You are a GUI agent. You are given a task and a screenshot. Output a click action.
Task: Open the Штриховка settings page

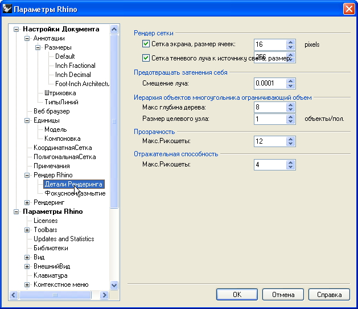60,93
